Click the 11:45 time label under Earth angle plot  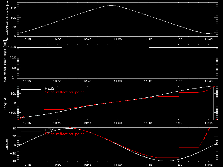(x=209, y=40)
